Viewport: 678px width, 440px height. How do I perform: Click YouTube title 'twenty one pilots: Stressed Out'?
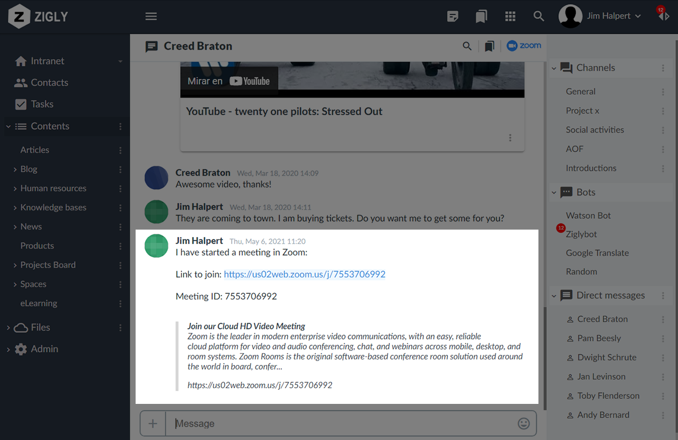tap(284, 111)
